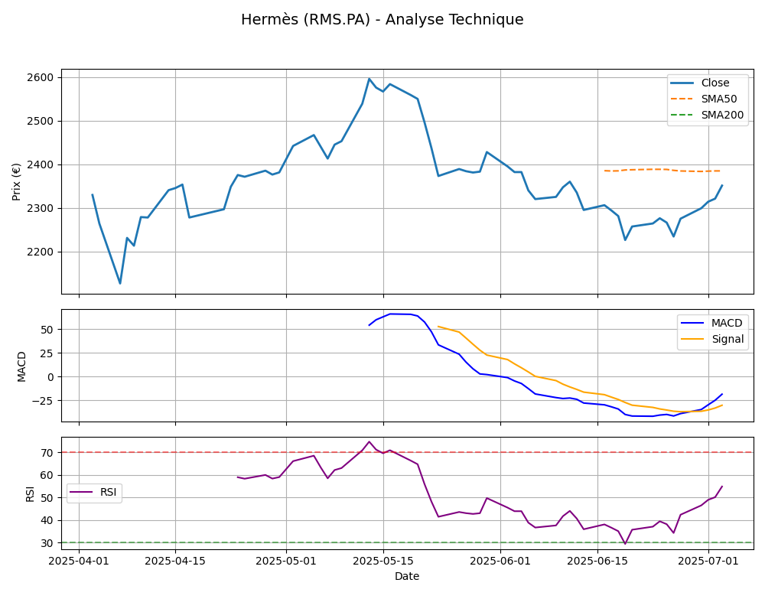Click the RSI legend entry
Viewport: 765px width, 612px height.
(x=93, y=493)
